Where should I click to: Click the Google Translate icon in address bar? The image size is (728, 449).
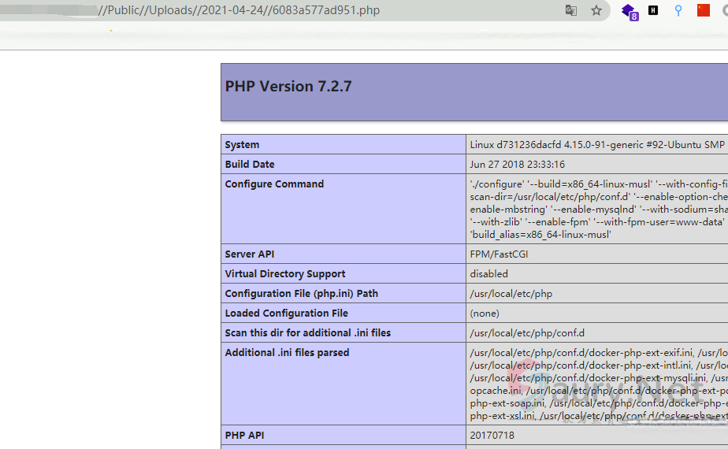click(x=571, y=10)
